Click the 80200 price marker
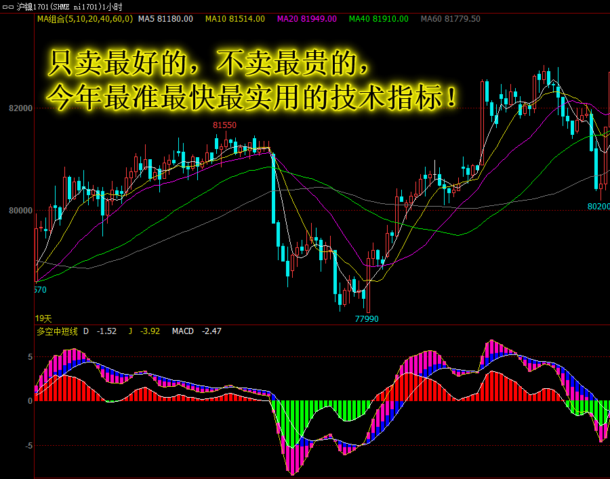This screenshot has width=610, height=479. (x=598, y=206)
